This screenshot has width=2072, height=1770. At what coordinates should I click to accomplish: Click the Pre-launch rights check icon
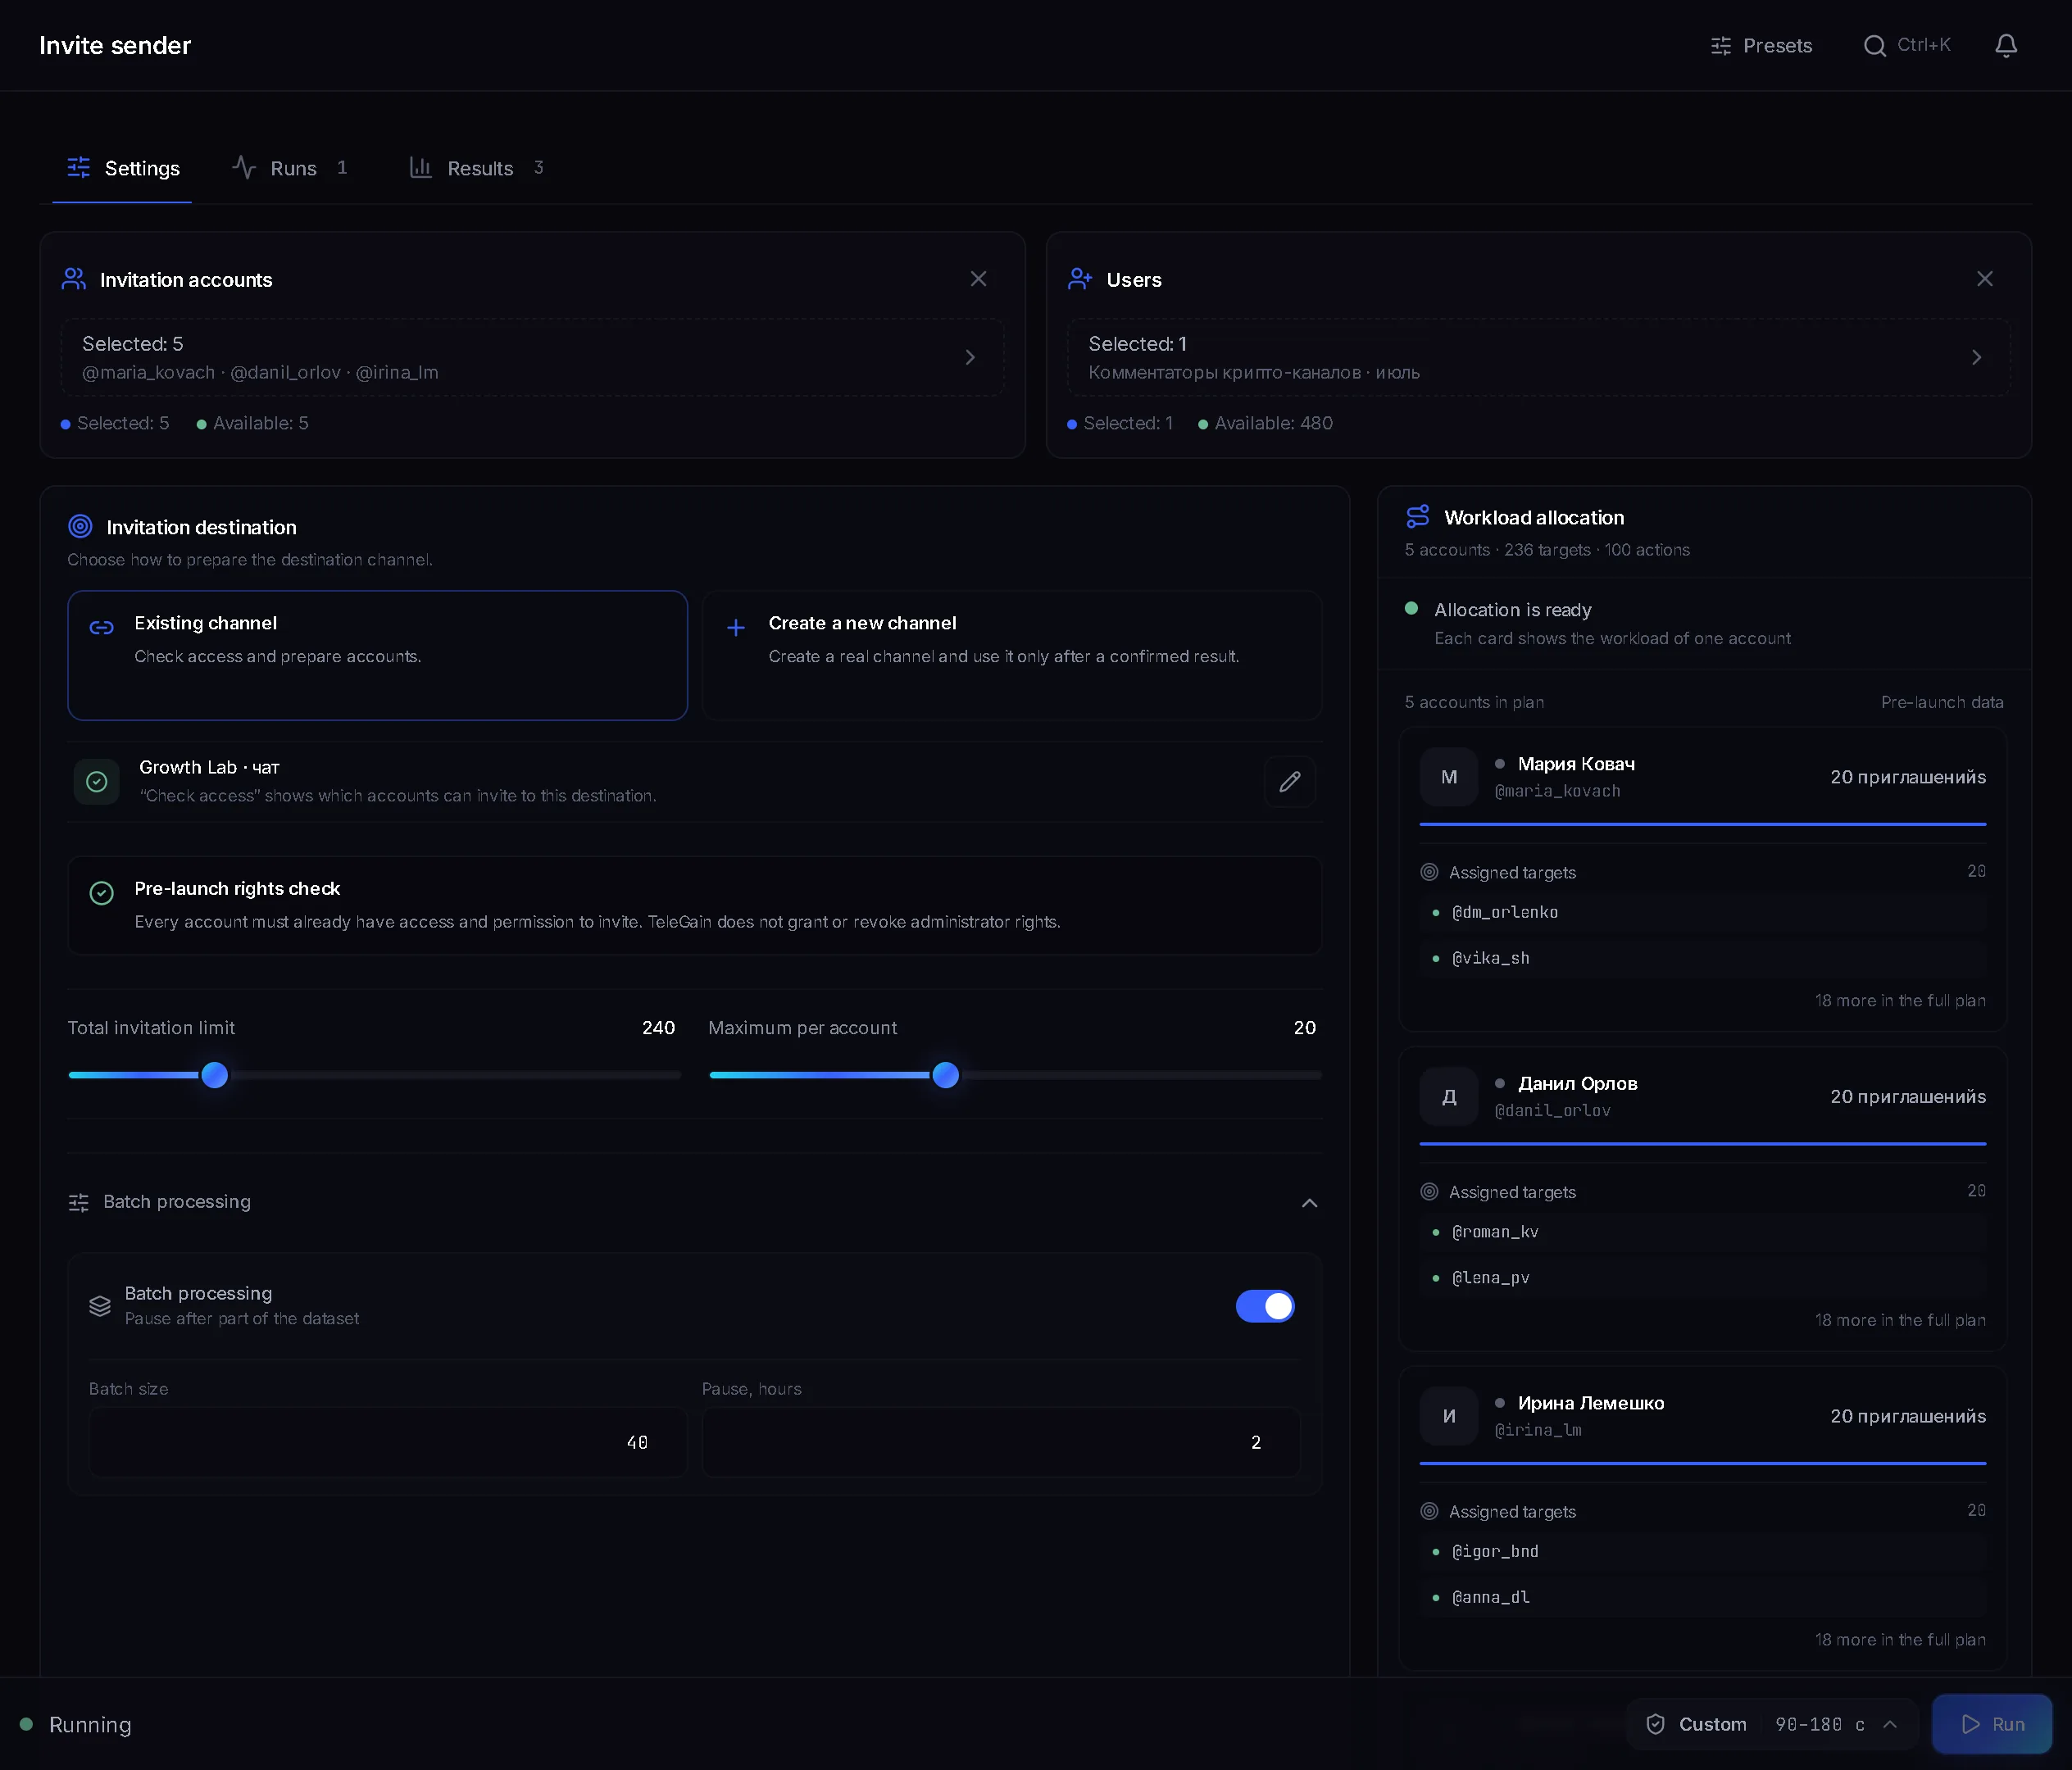click(102, 893)
